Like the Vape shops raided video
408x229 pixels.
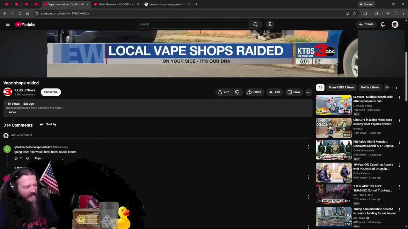[x=223, y=92]
